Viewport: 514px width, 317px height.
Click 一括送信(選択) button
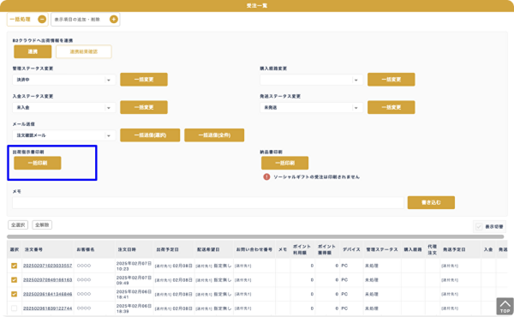click(x=150, y=135)
